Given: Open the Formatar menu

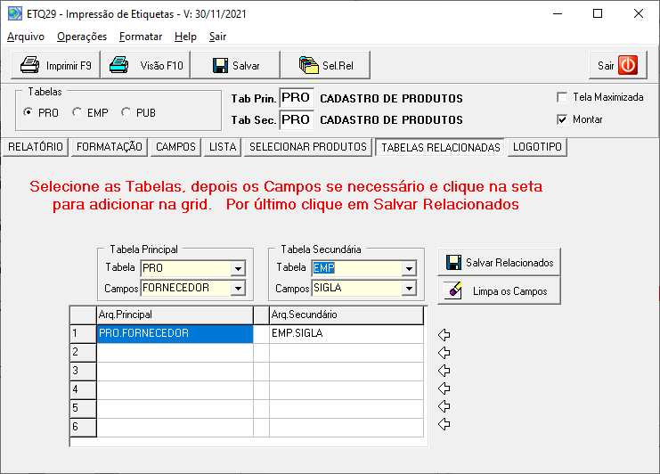Looking at the screenshot, I should (x=141, y=37).
